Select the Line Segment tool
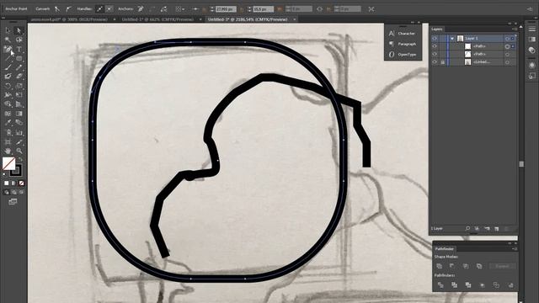This screenshot has width=539, height=303. tap(8, 58)
